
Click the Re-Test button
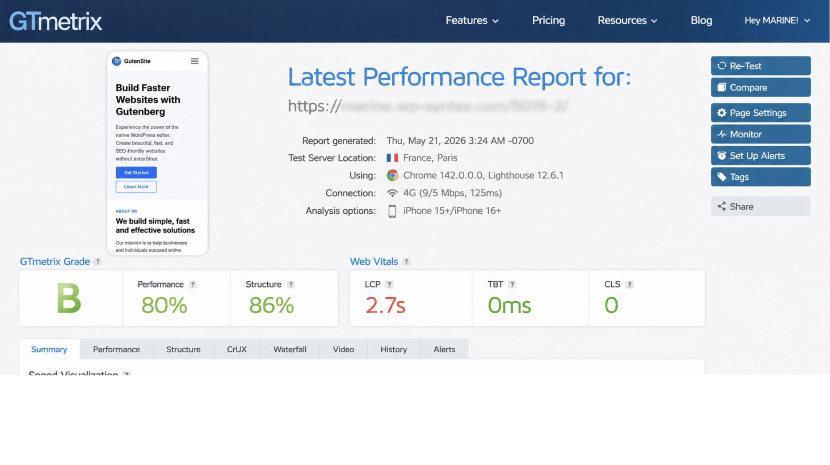(x=761, y=66)
